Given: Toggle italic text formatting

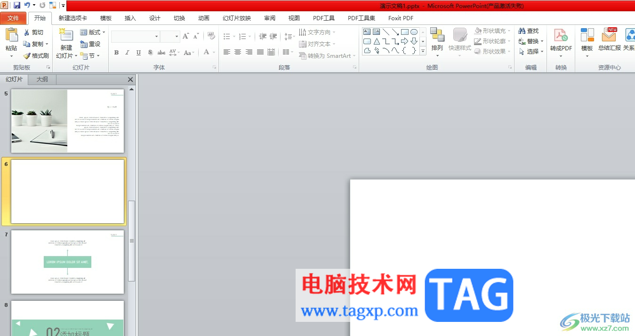Looking at the screenshot, I should [x=127, y=53].
